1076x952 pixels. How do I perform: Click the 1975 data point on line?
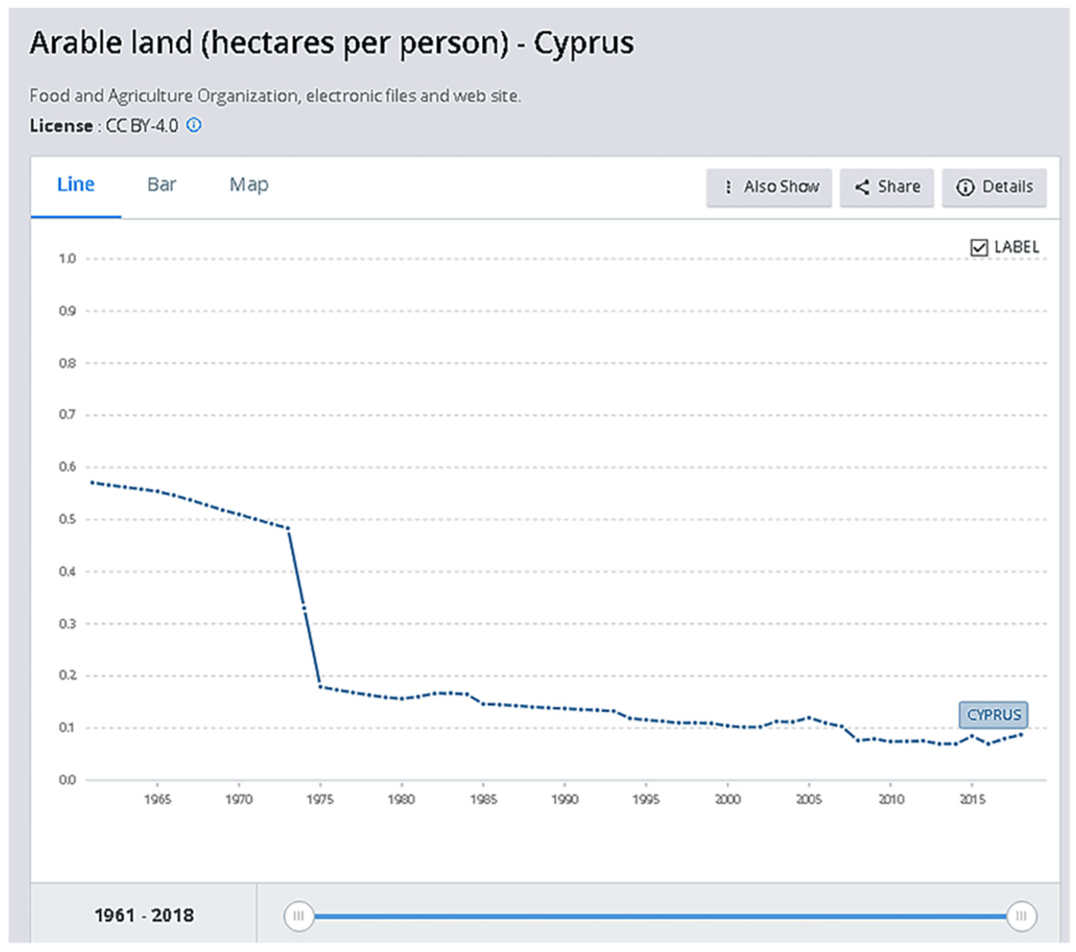tap(320, 687)
